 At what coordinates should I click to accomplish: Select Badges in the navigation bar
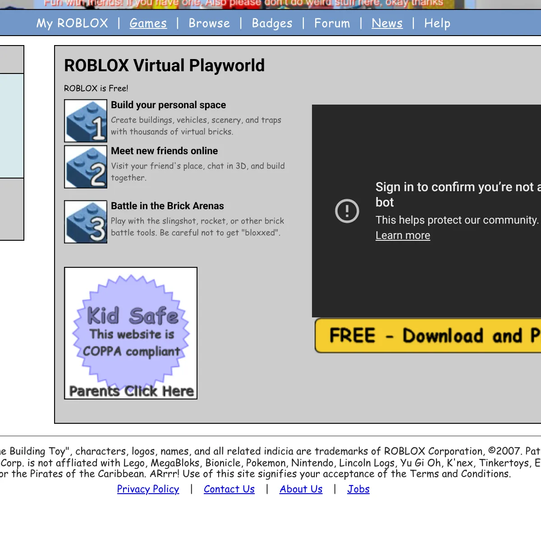(x=272, y=23)
